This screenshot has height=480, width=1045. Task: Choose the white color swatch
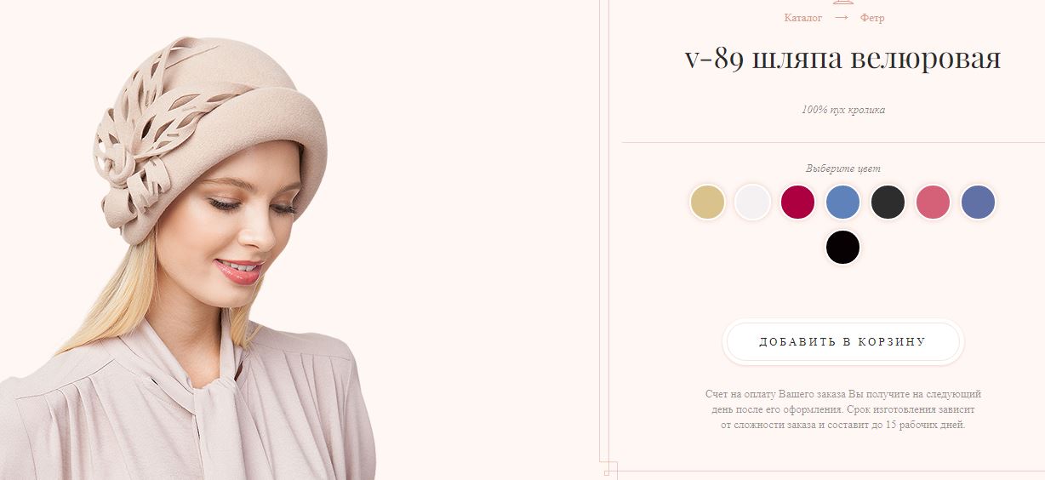click(752, 203)
